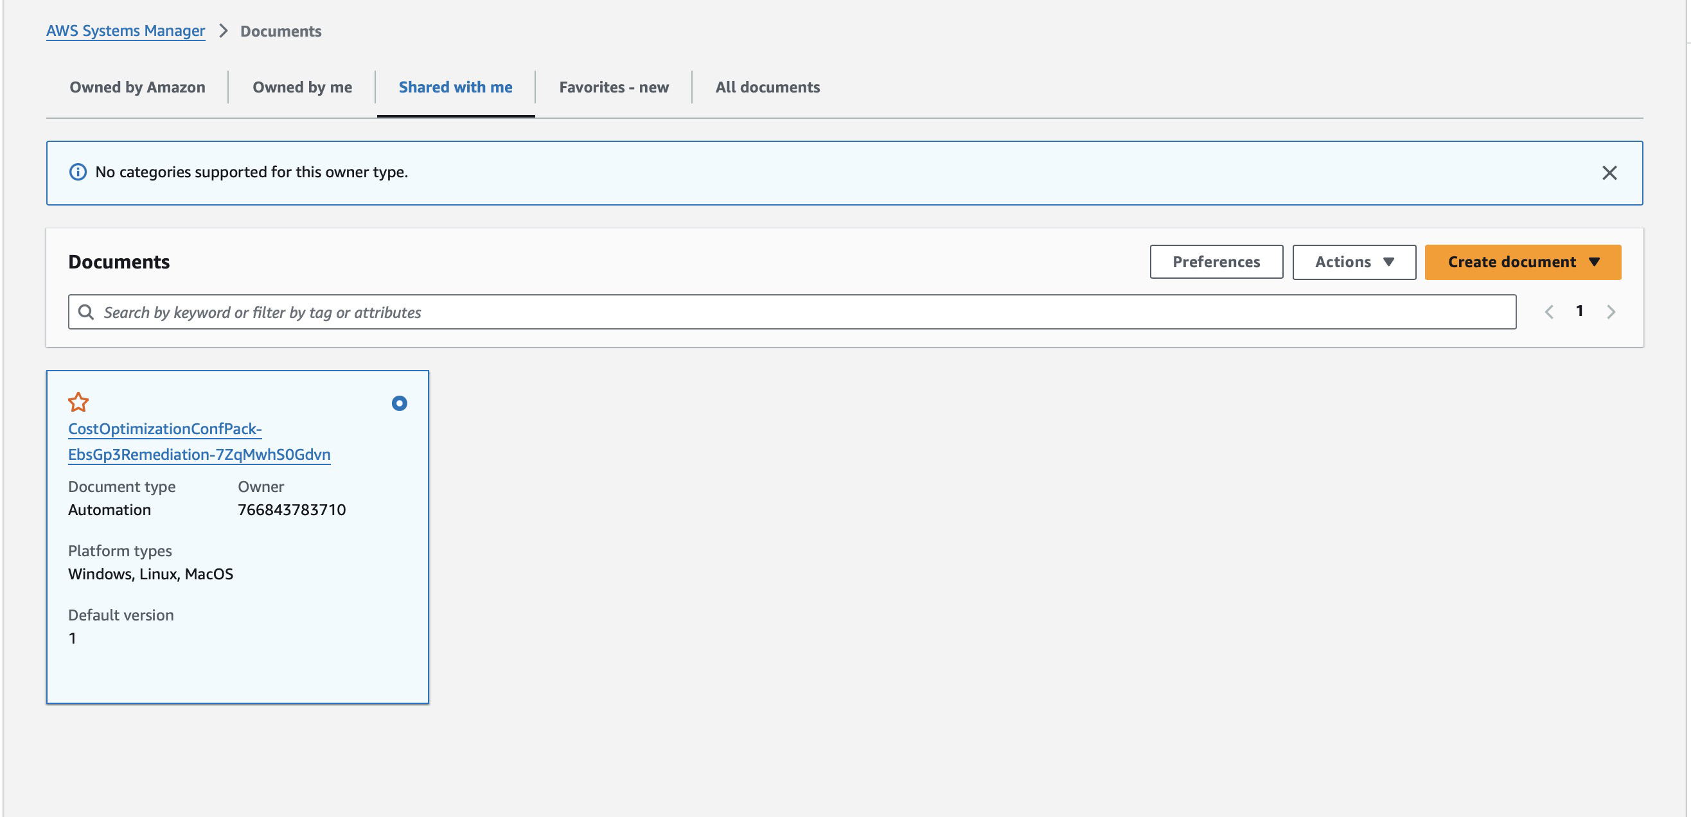
Task: Open the Favorites - new tab
Action: coord(613,87)
